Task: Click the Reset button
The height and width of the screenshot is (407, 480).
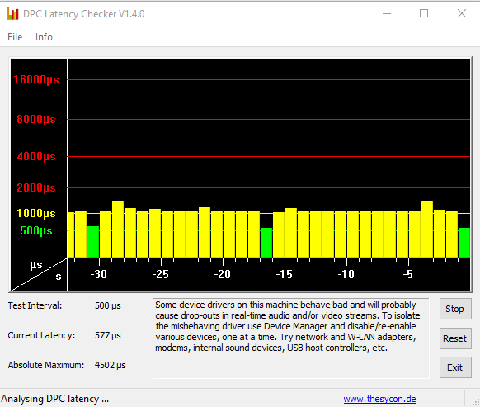Action: 455,338
